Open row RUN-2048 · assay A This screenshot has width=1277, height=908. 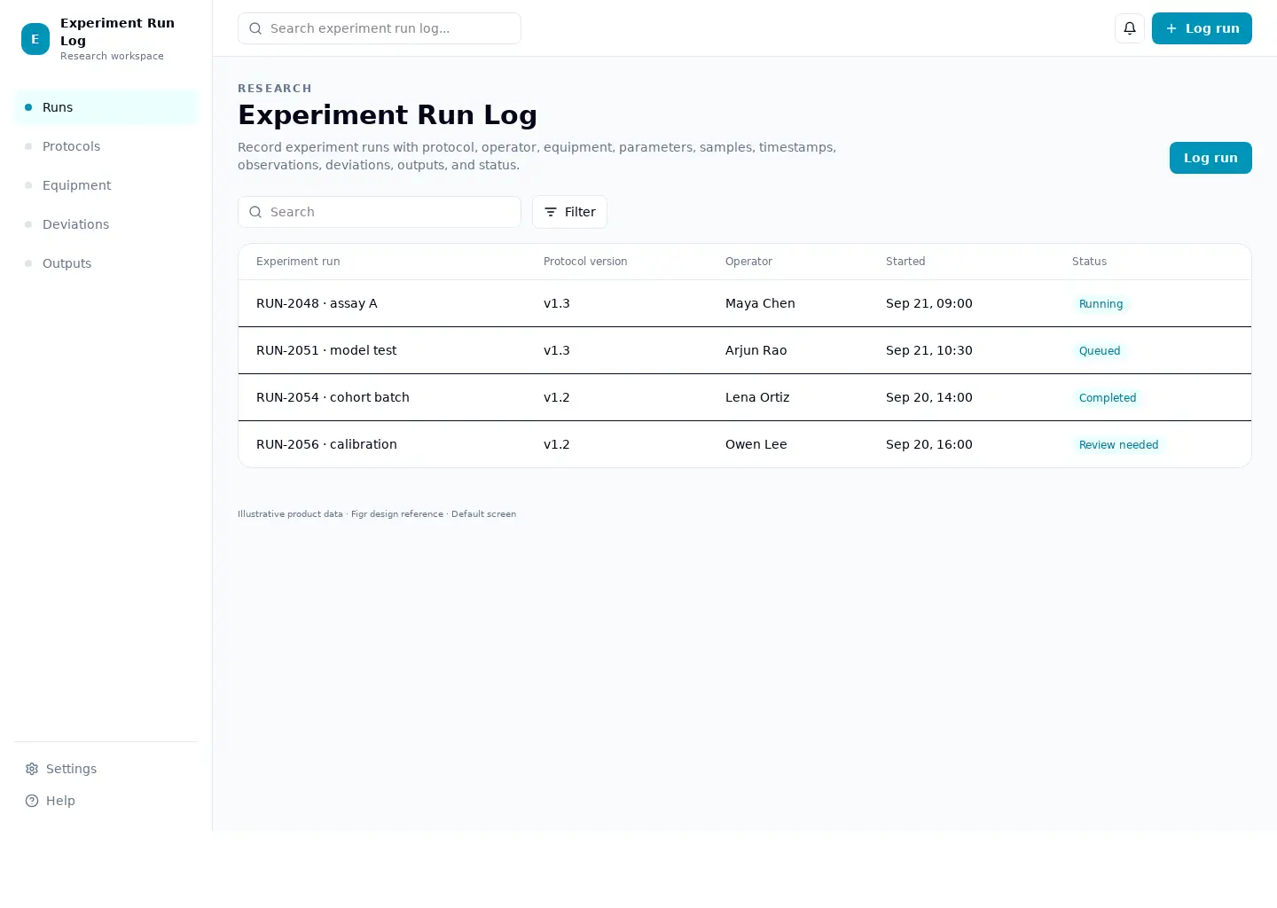click(x=745, y=303)
